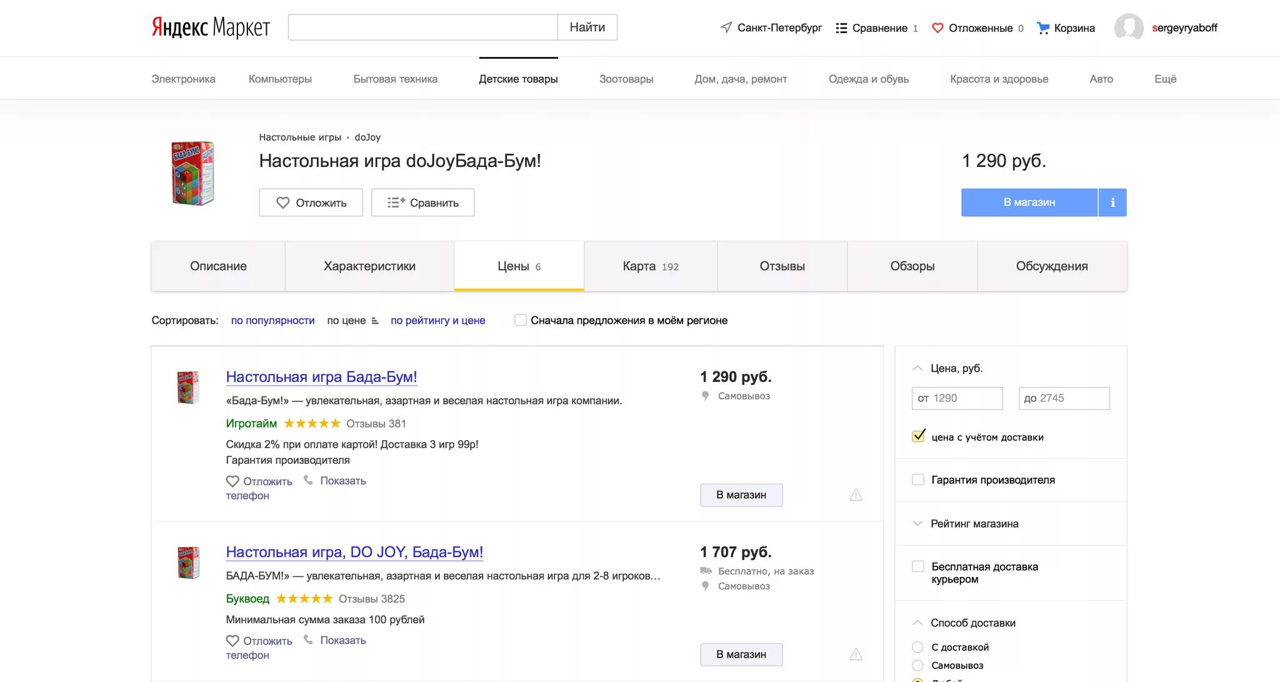Click the blue В магазин button

point(1029,203)
